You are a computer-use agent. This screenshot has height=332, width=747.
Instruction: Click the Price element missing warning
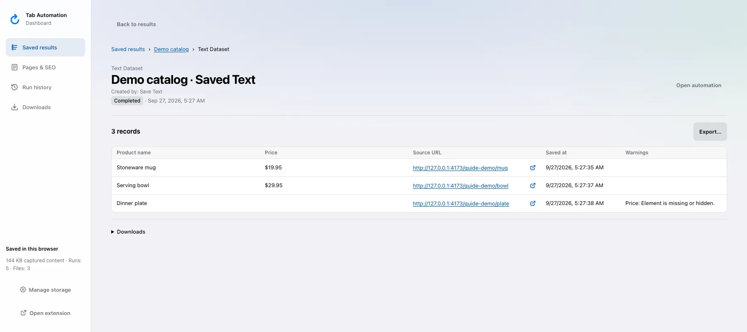click(670, 203)
